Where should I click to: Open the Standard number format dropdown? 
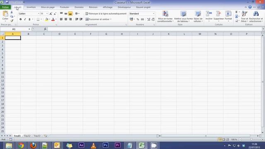coord(154,14)
